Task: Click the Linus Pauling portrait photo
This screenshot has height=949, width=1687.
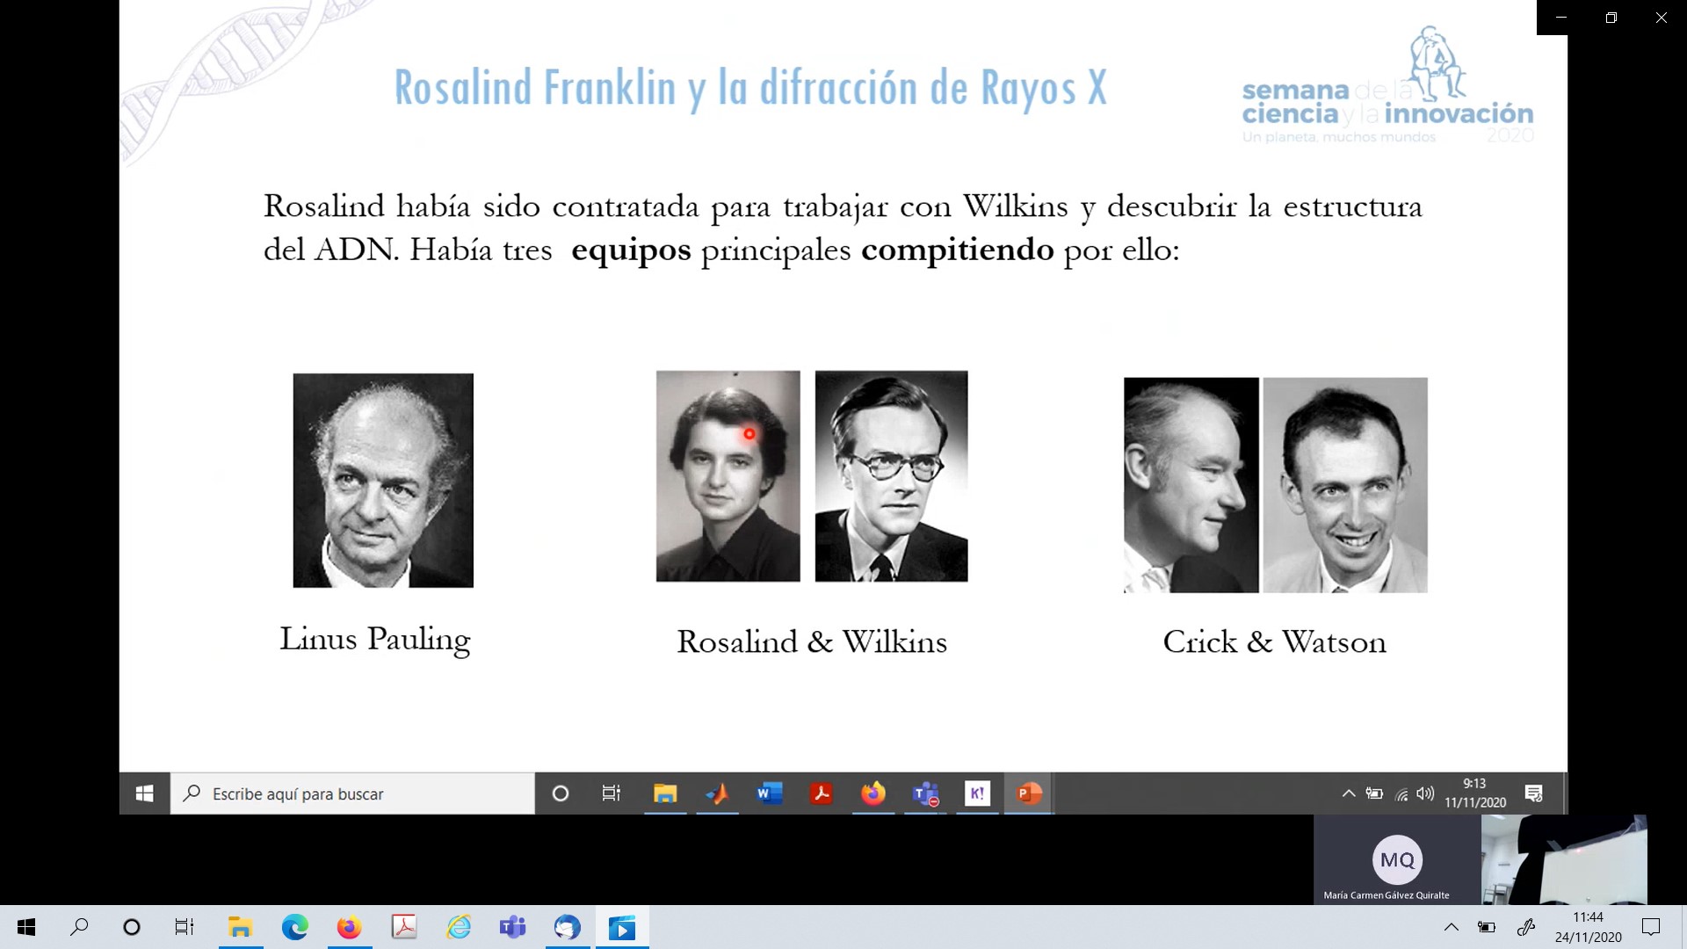Action: click(x=383, y=480)
